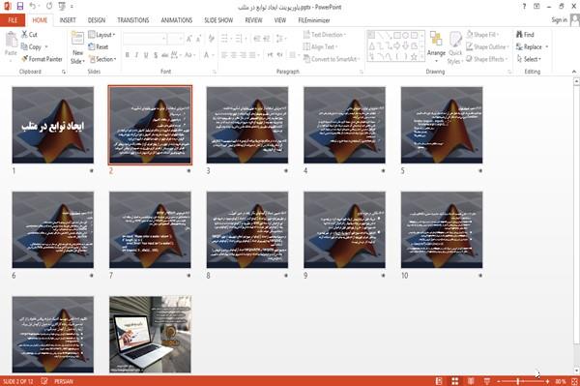Click the Save icon in quick access toolbar
This screenshot has height=386, width=580.
click(20, 6)
